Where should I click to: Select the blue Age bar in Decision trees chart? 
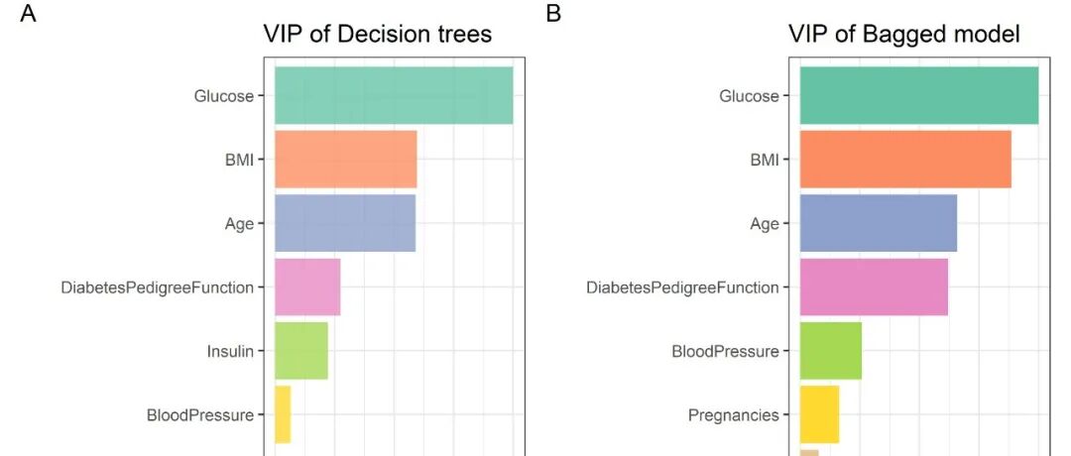pyautogui.click(x=344, y=223)
